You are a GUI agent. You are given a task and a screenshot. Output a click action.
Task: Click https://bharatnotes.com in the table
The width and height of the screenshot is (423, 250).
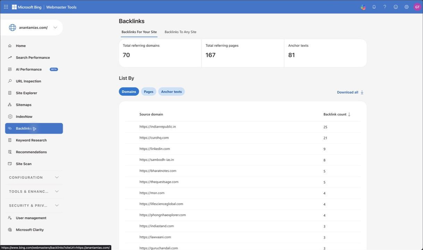(158, 171)
